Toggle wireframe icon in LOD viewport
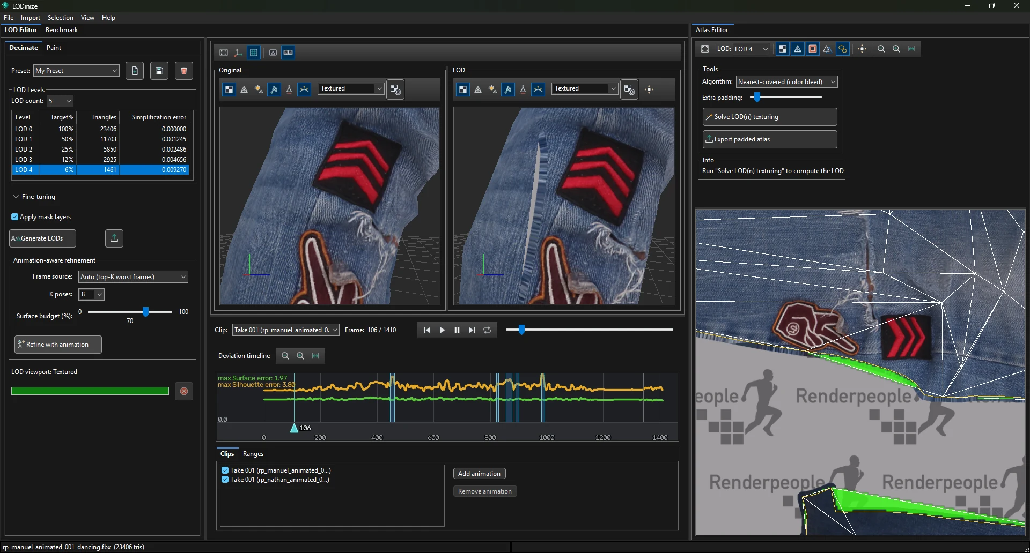1030x553 pixels. tap(478, 89)
